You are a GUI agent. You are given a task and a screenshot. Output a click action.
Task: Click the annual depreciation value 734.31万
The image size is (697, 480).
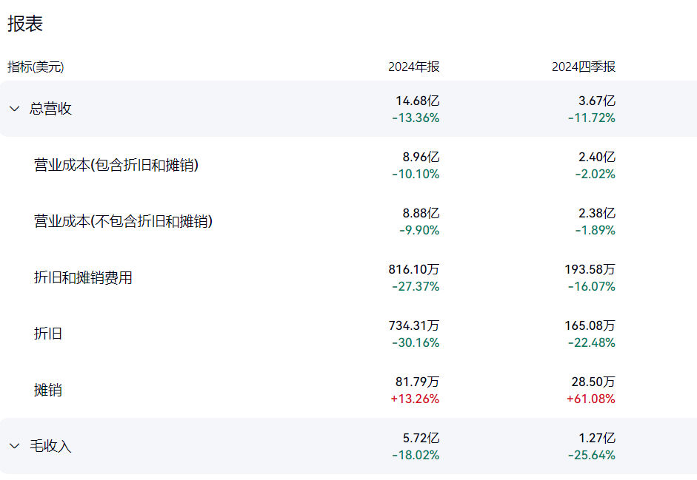413,325
